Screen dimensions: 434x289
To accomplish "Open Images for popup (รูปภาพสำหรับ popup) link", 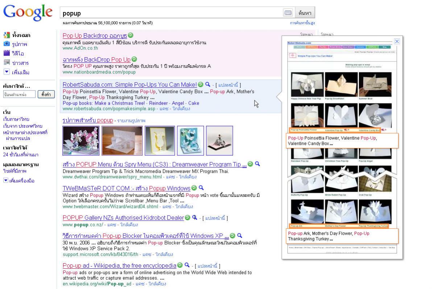I will click(88, 120).
